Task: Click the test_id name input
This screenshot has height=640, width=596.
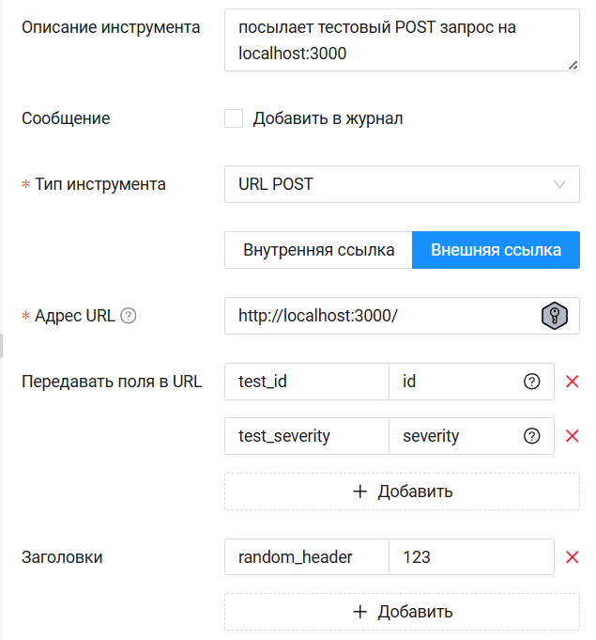Action: click(307, 382)
